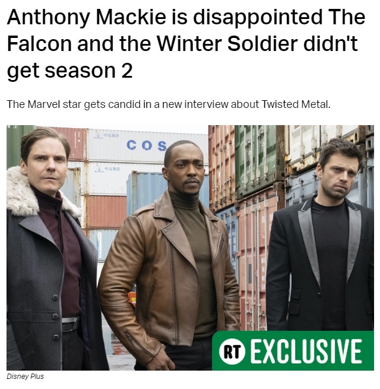Select the Disney Plus image credit
380x389 pixels.
tap(25, 377)
